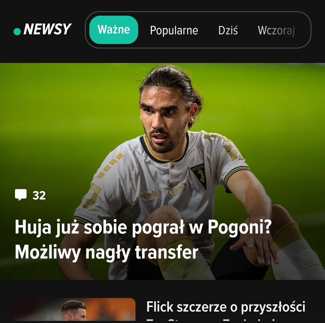325x323 pixels.
Task: Click the cut-off second line of the Flick headline
Action: [226, 319]
